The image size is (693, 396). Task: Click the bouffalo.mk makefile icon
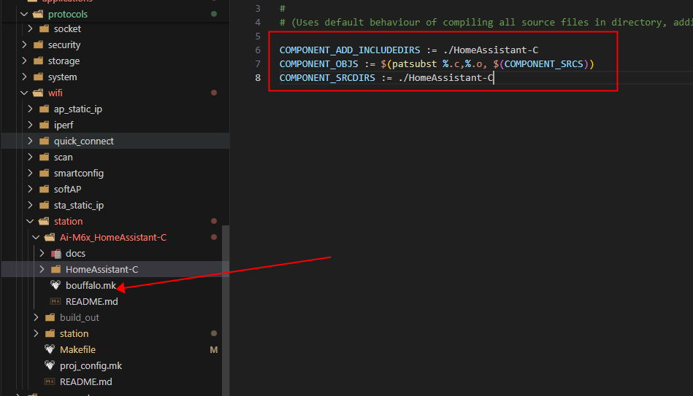(x=55, y=284)
